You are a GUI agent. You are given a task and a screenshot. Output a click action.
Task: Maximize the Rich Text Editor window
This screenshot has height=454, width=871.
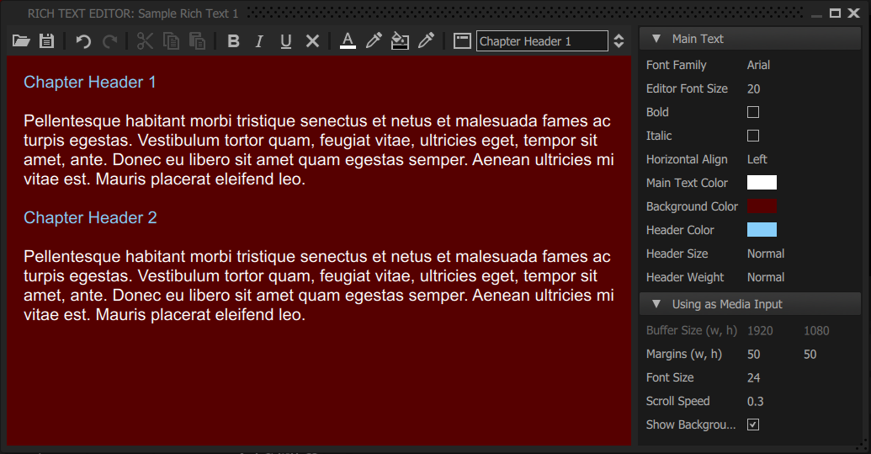835,13
